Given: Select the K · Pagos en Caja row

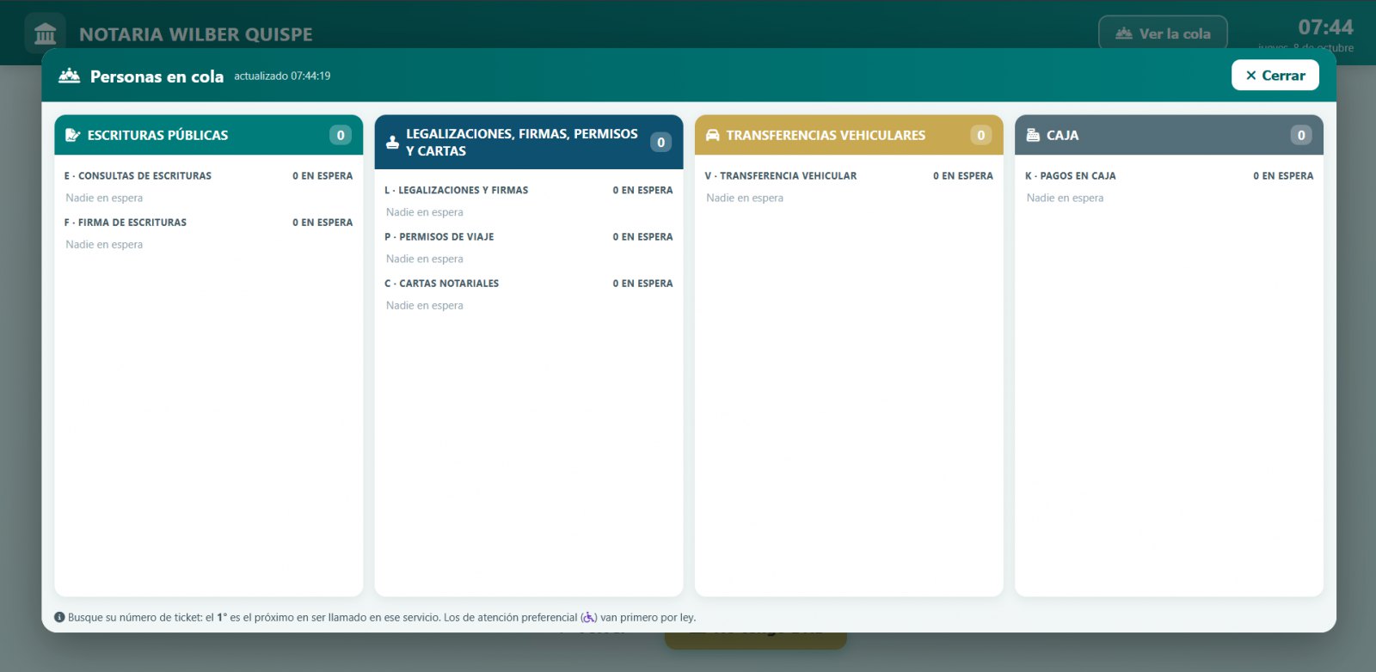Looking at the screenshot, I should tap(1169, 175).
